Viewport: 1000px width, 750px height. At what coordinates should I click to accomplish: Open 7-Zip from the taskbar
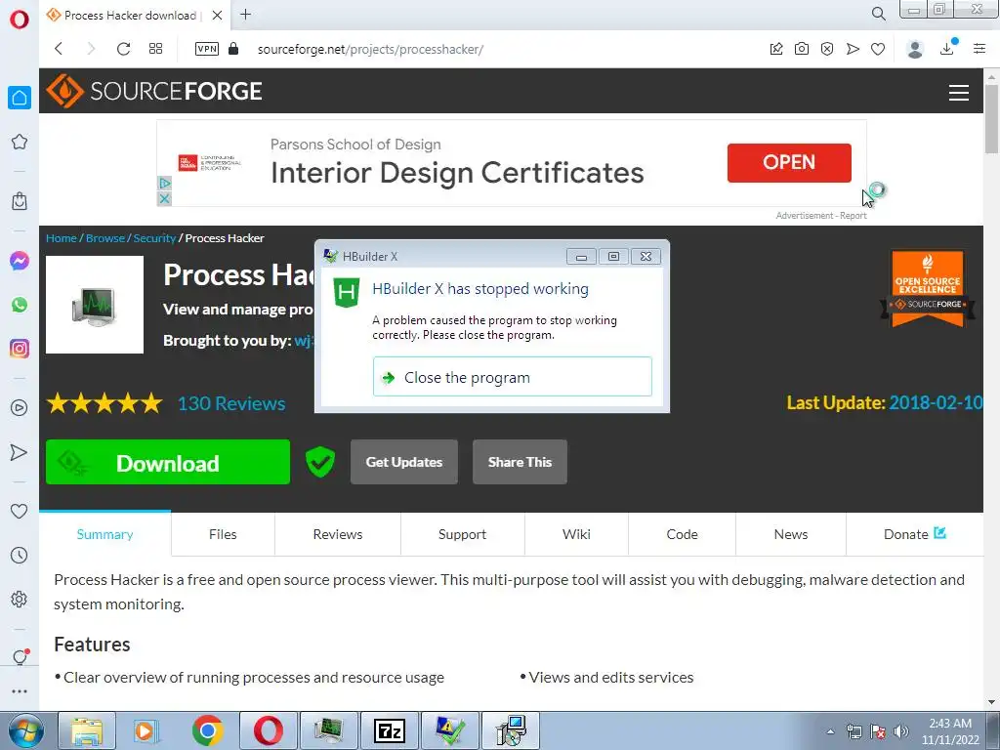coord(390,730)
